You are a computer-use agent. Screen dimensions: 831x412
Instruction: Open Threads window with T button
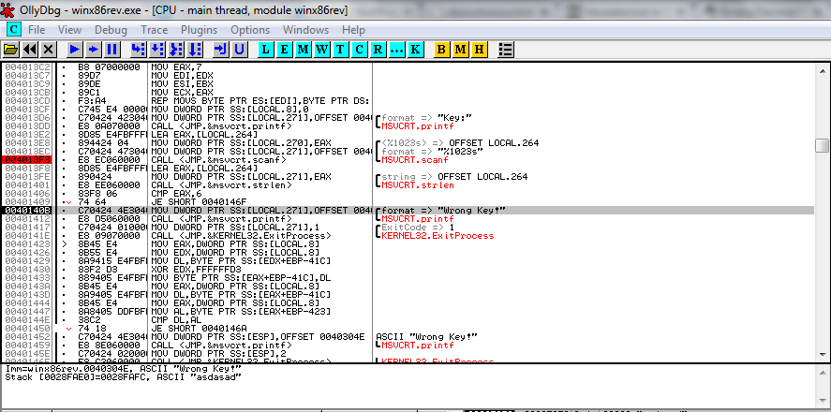coord(340,50)
